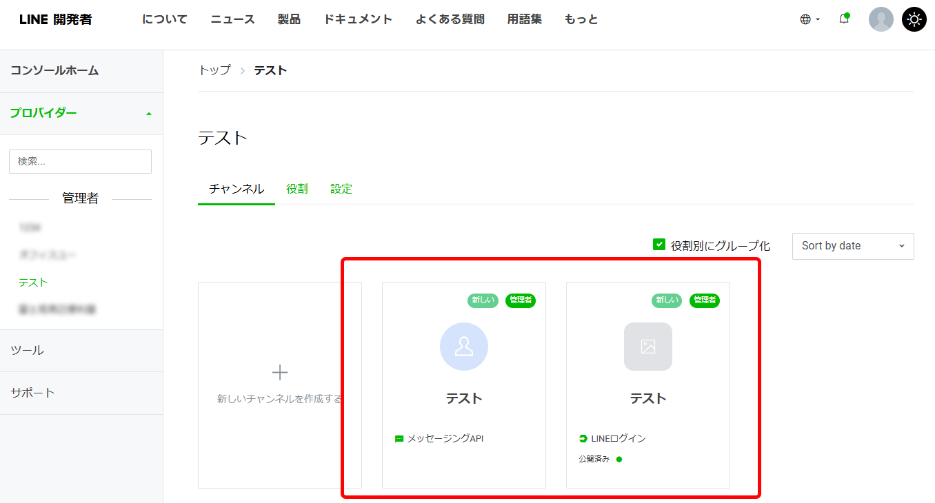This screenshot has width=935, height=503.
Task: Click the テスト breadcrumb current page
Action: [270, 70]
